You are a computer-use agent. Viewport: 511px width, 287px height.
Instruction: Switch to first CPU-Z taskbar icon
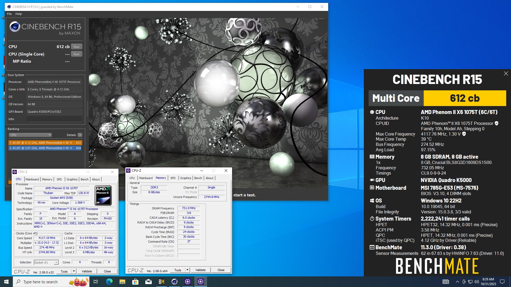point(188,282)
